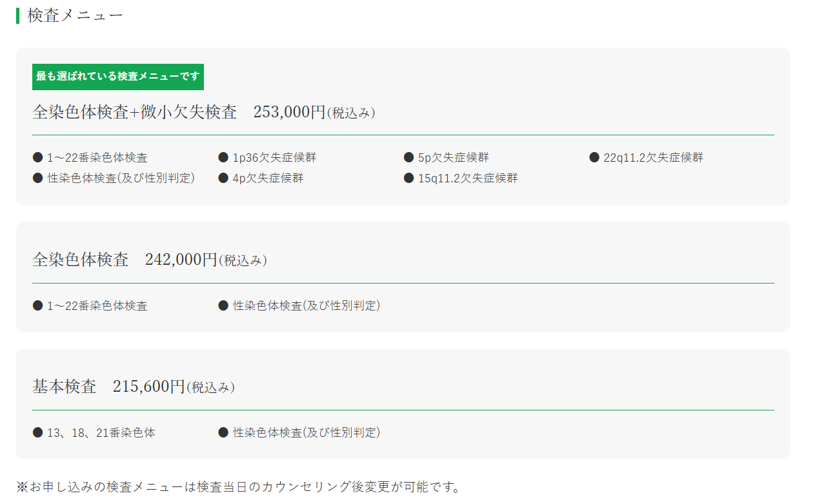Select the 全染色体検査+微小欠失検査 plan title
The width and height of the screenshot is (826, 500).
[135, 112]
